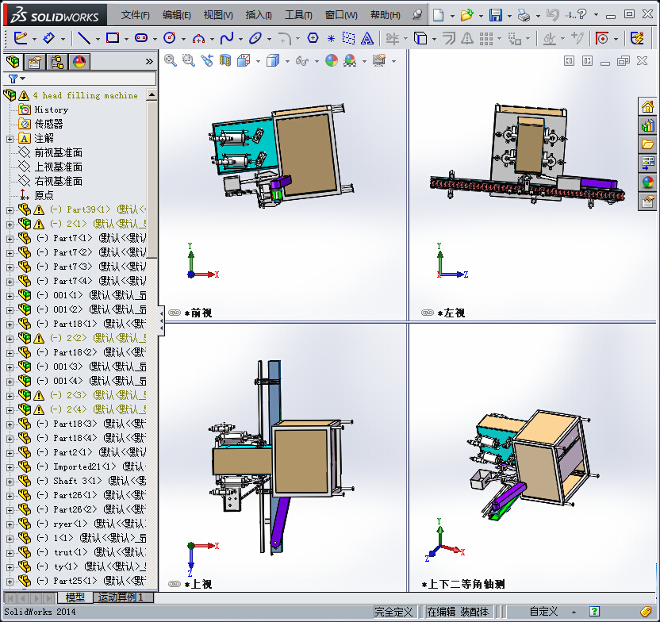The height and width of the screenshot is (622, 660).
Task: Expand the Imported21<1> tree node
Action: [x=10, y=467]
